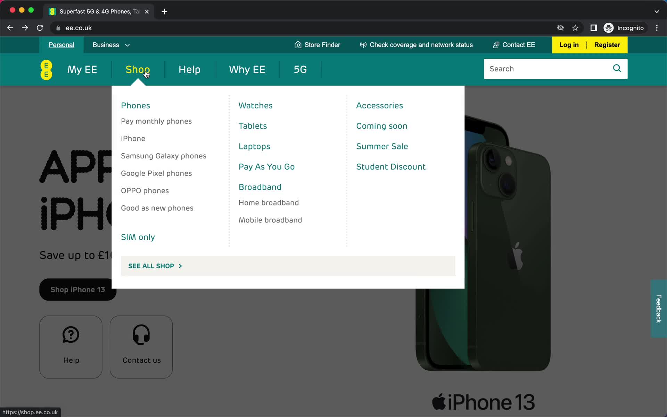The image size is (667, 417).
Task: Bookmark page with the star icon
Action: [x=575, y=28]
